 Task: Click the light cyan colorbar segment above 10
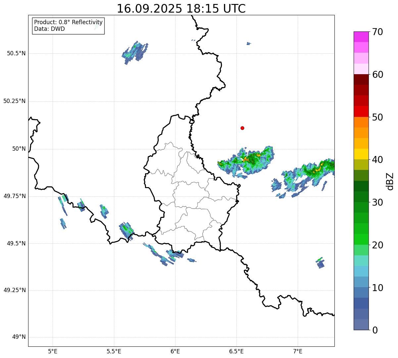(361, 271)
